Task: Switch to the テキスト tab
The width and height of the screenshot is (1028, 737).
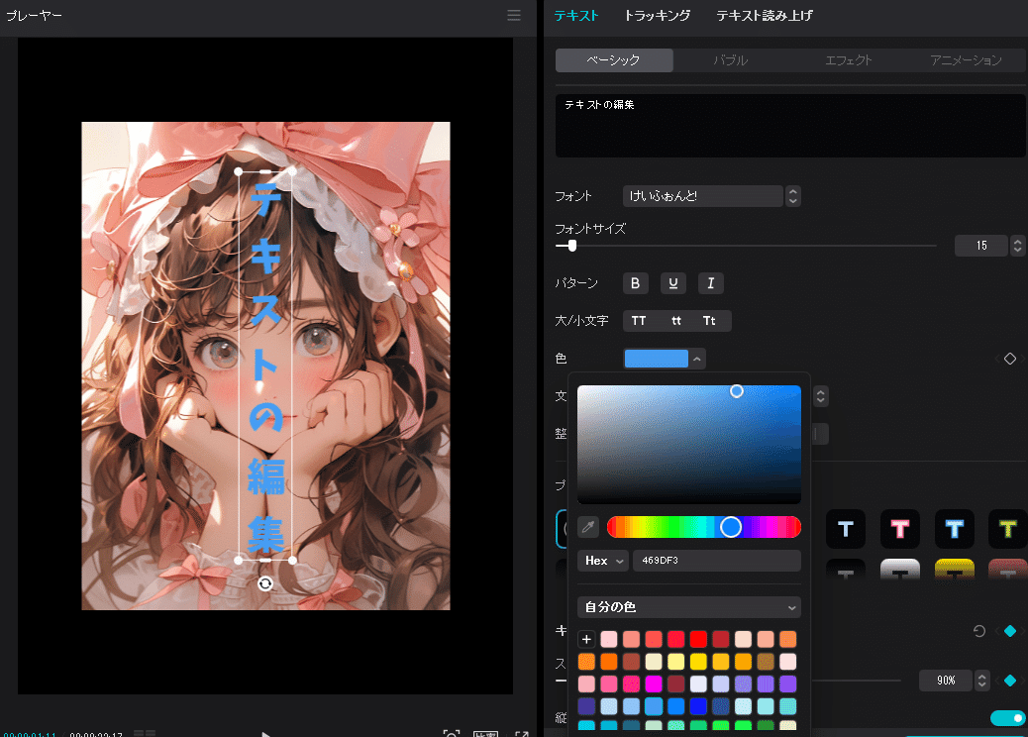Action: 576,16
